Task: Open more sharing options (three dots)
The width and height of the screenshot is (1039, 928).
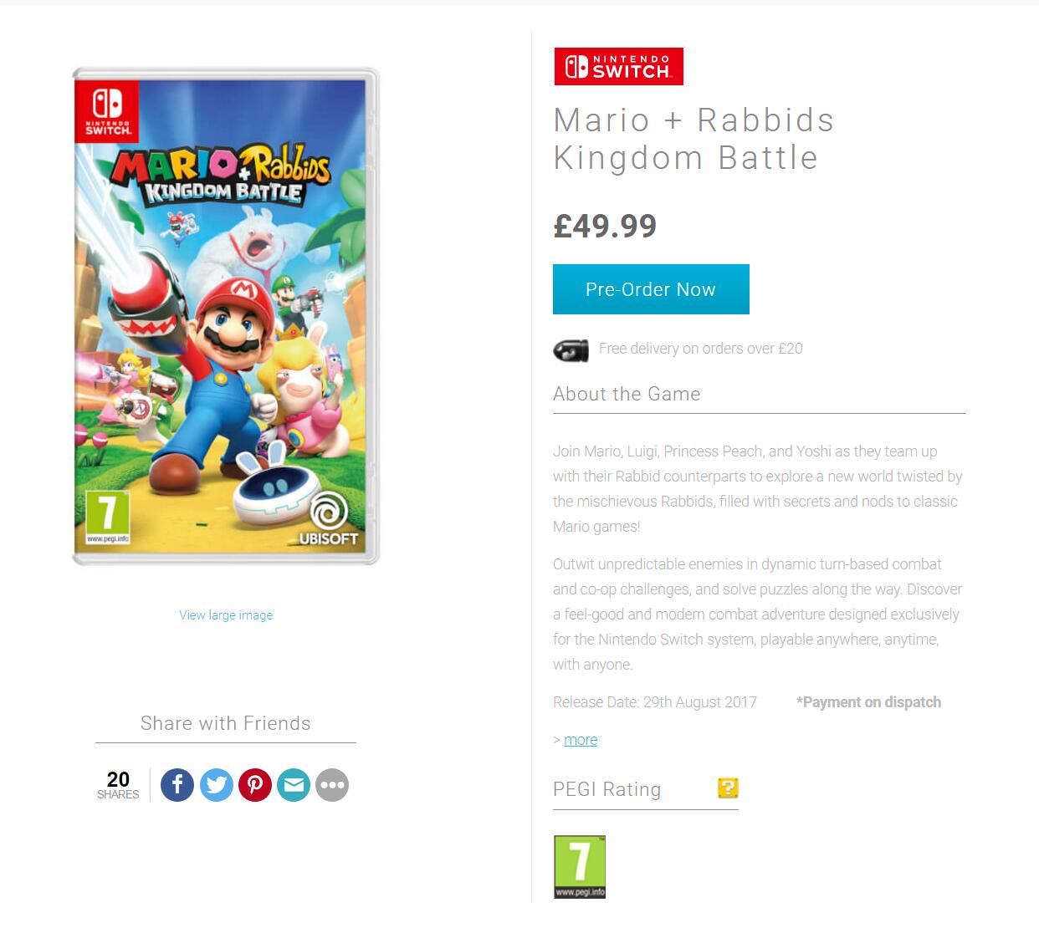Action: [x=332, y=785]
